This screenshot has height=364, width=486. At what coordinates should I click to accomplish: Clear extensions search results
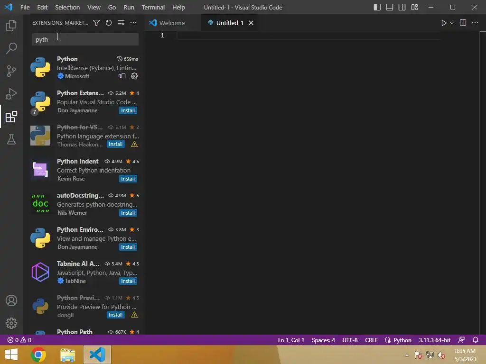pos(121,23)
